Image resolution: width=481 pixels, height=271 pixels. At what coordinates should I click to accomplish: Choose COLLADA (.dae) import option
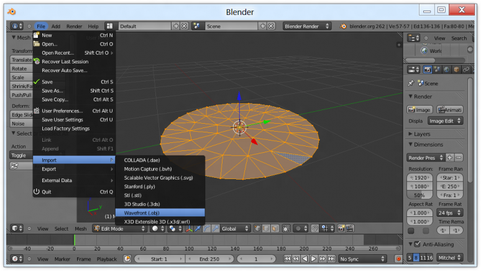(160, 160)
